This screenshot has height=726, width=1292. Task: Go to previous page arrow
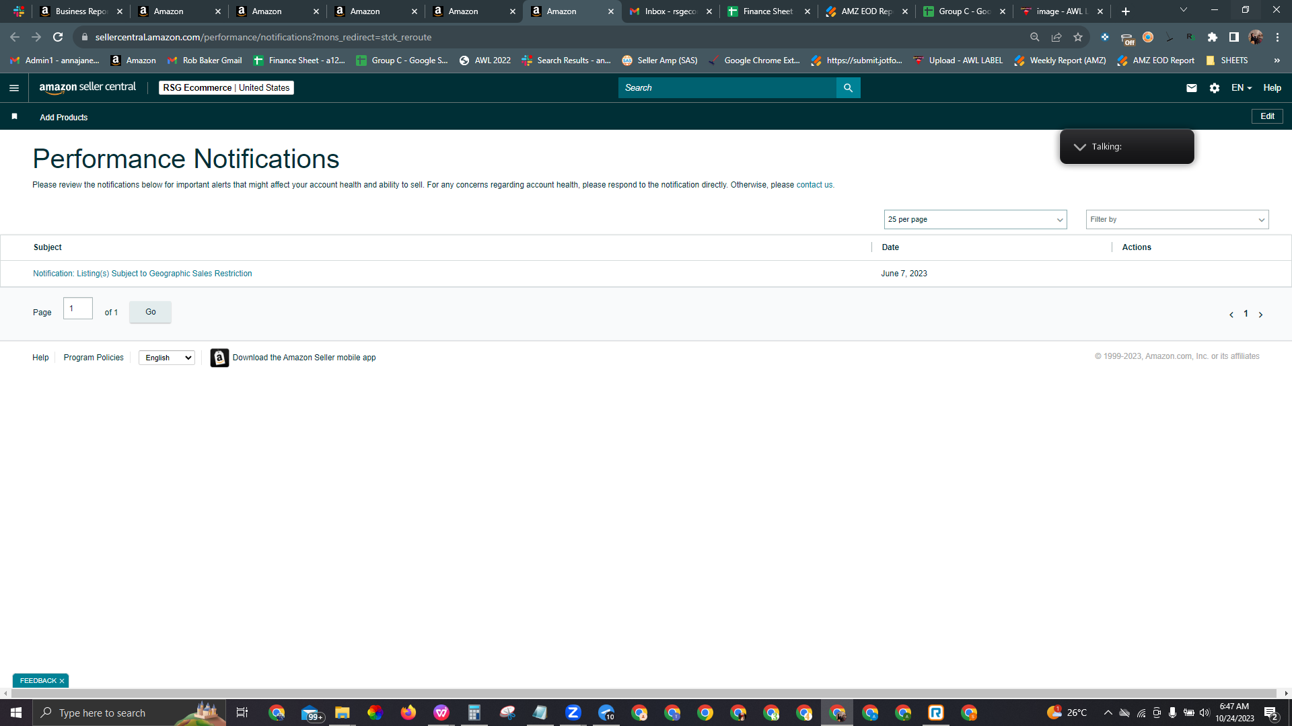(x=1231, y=315)
